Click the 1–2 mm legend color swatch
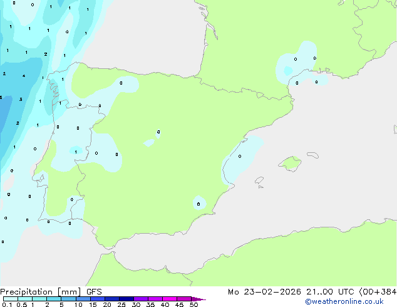The height and width of the screenshot is (307, 397). point(39,299)
